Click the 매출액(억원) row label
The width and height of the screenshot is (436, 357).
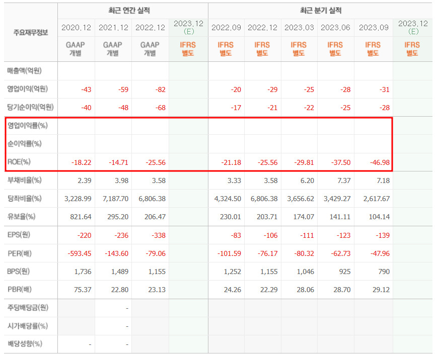click(25, 71)
